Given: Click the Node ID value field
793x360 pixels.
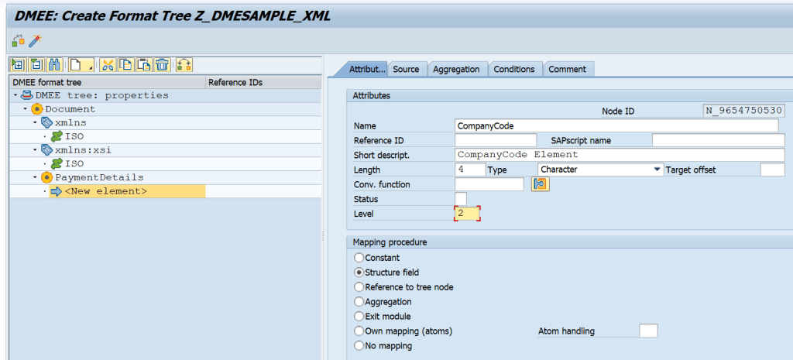Looking at the screenshot, I should click(x=744, y=111).
